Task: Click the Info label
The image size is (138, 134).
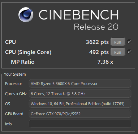Action: (8, 124)
